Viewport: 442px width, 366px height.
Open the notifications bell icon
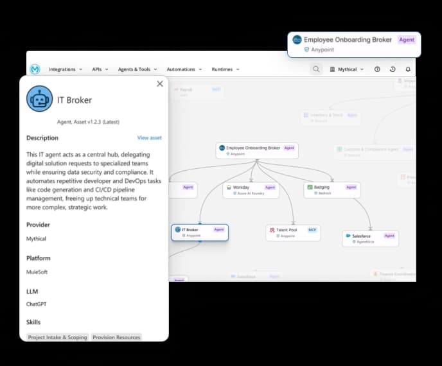click(x=408, y=69)
